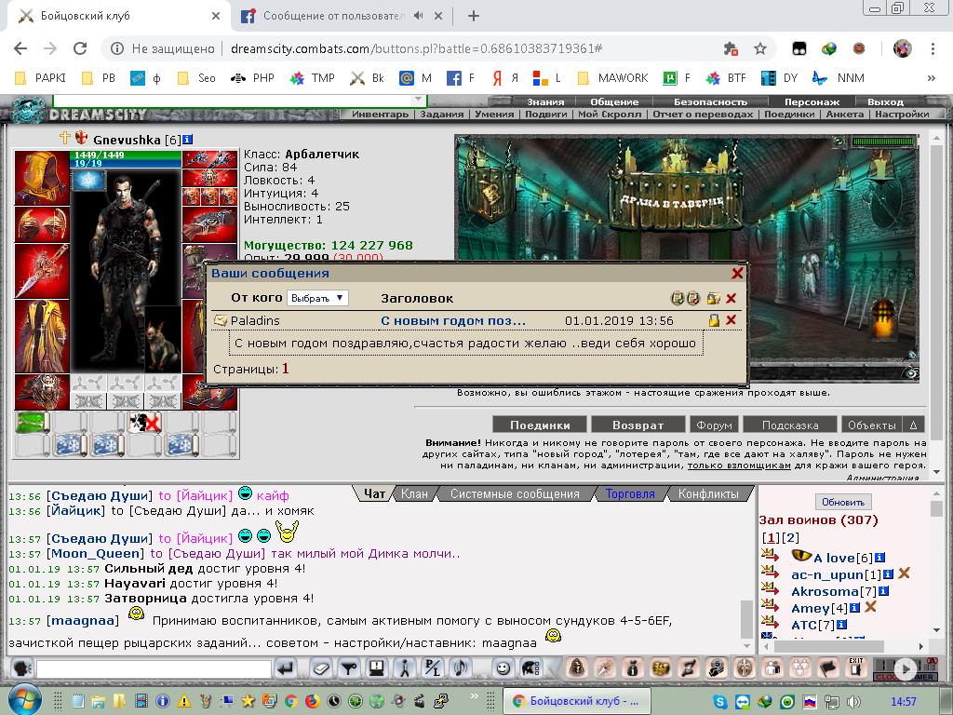953x715 pixels.
Task: Click the envelope icon beside Paladins
Action: click(220, 320)
